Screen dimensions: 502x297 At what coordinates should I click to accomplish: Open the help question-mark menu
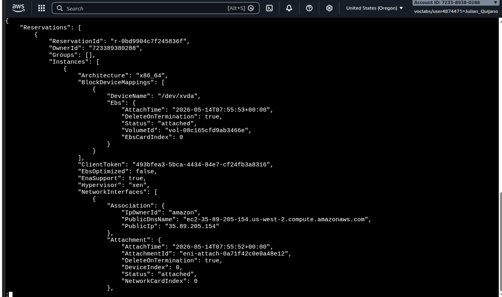coord(309,8)
